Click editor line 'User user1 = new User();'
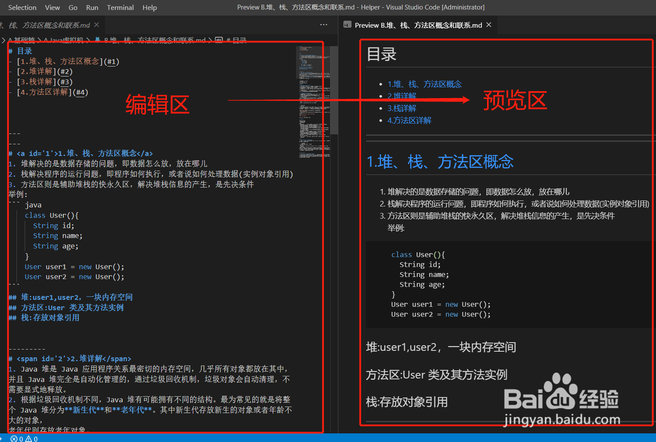 click(x=74, y=267)
